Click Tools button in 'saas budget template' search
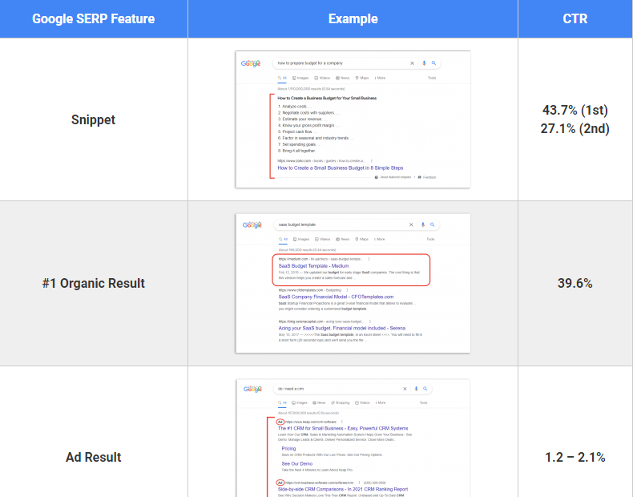Screen dimensions: 633x497 [431, 239]
